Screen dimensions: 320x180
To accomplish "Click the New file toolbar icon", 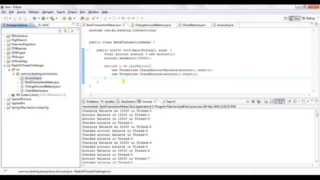I will pos(6,18).
